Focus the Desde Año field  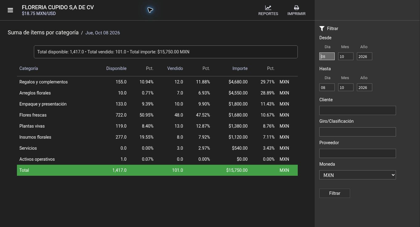click(x=365, y=56)
